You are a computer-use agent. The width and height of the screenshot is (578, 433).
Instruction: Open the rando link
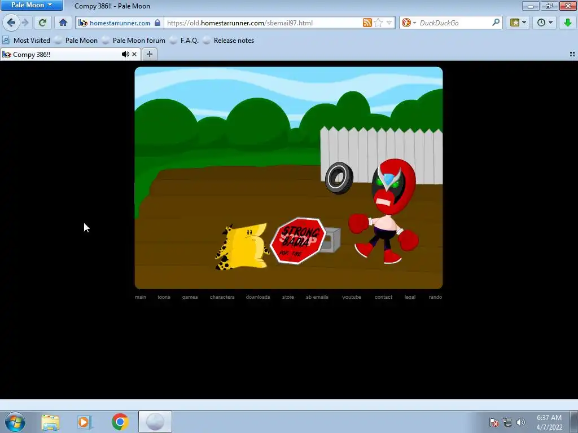pyautogui.click(x=435, y=297)
